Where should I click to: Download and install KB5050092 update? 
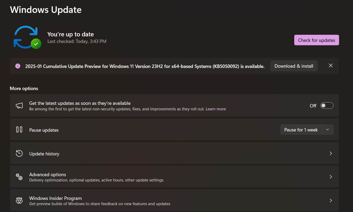pyautogui.click(x=294, y=66)
